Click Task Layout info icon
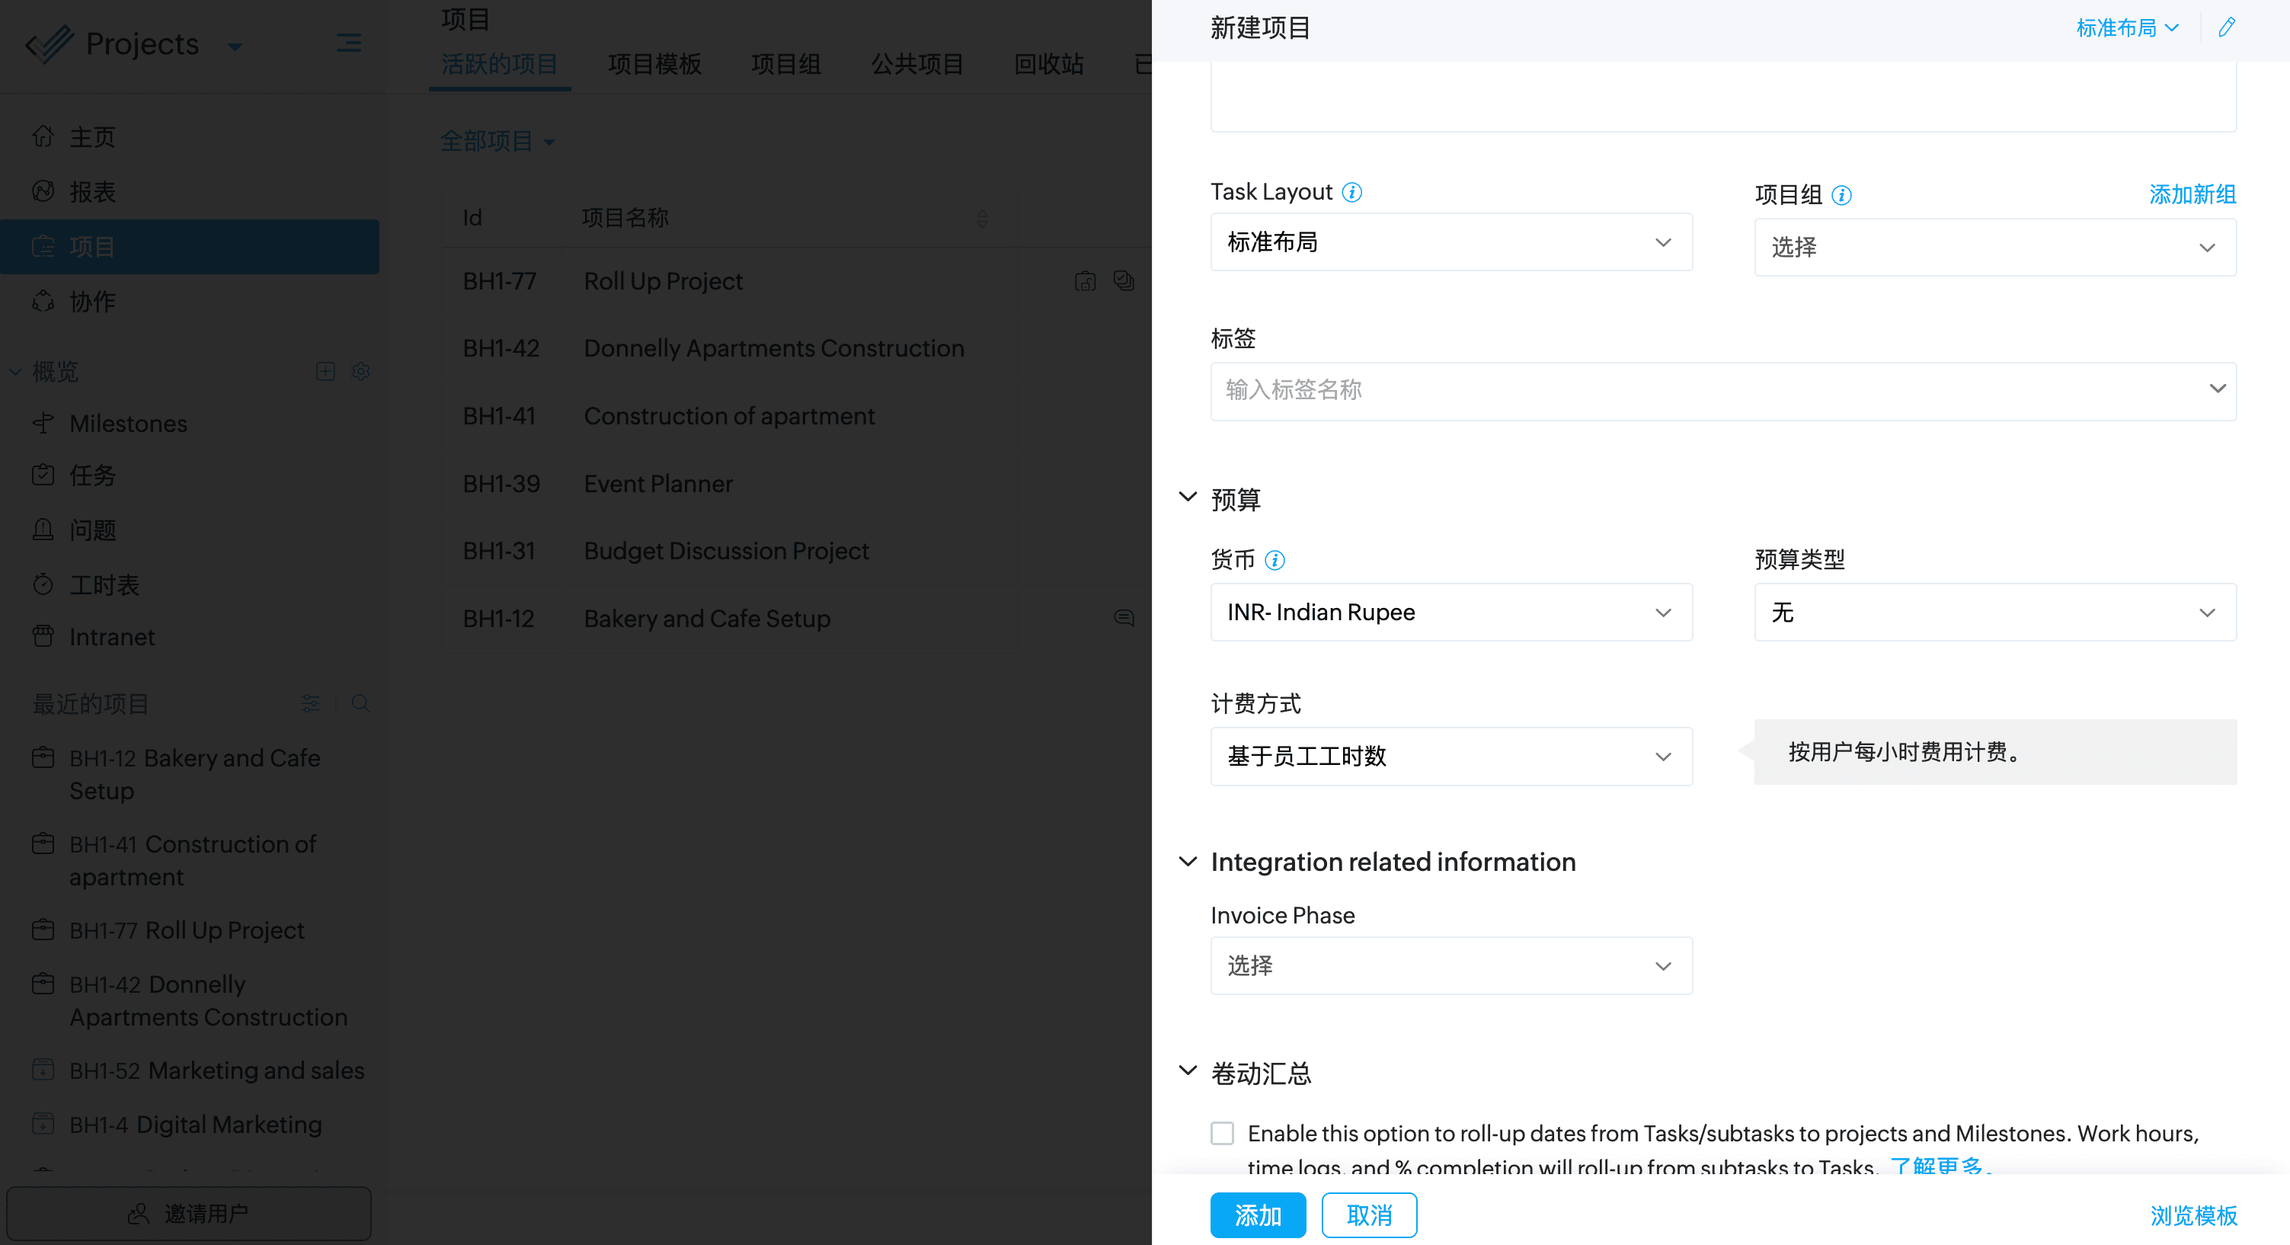2290x1245 pixels. (x=1351, y=192)
